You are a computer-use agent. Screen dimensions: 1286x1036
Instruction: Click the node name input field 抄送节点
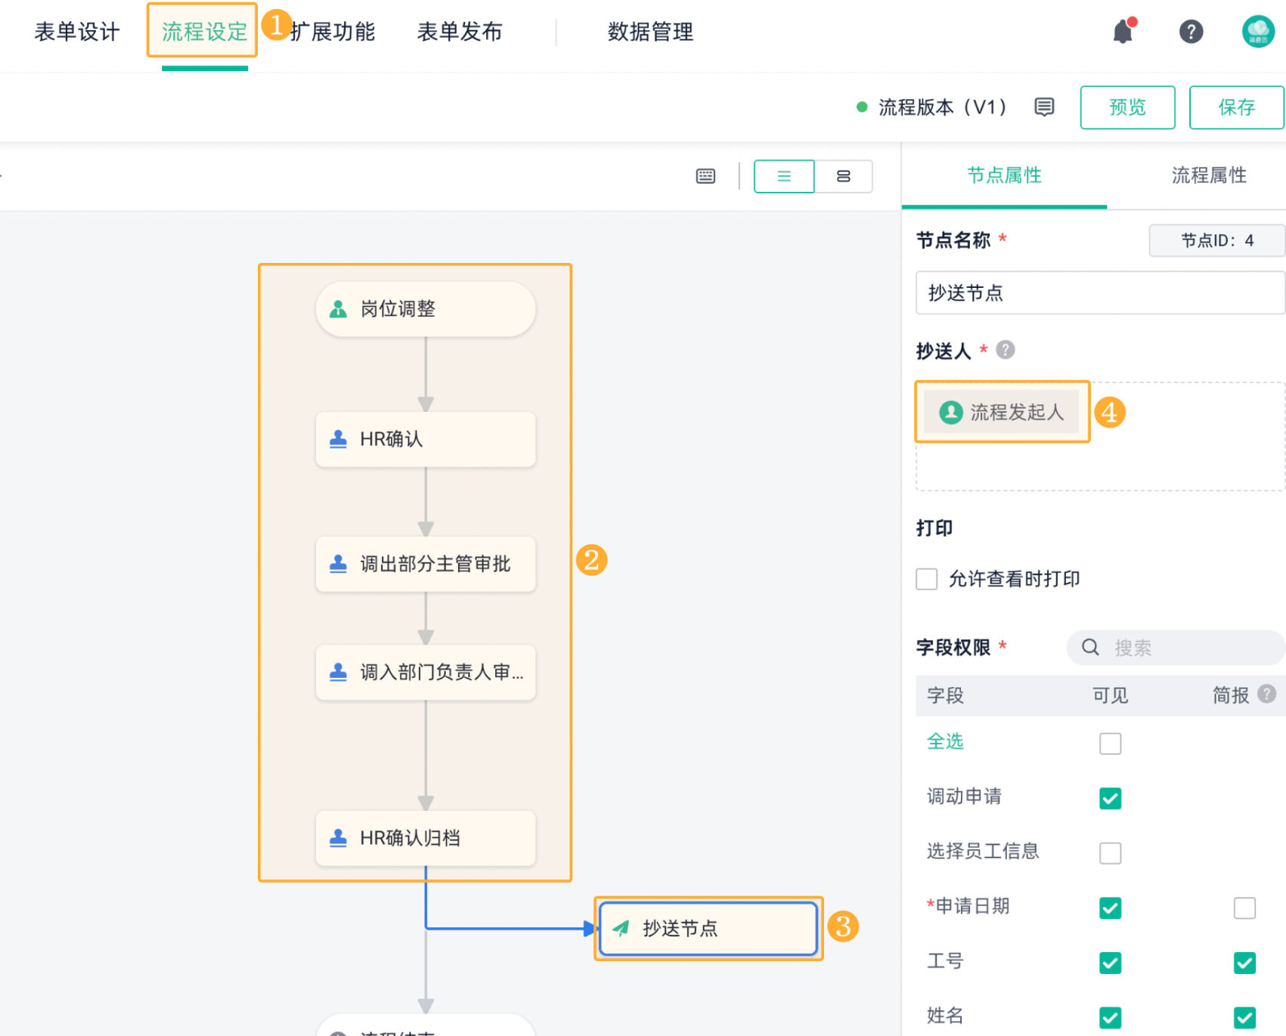[1100, 292]
